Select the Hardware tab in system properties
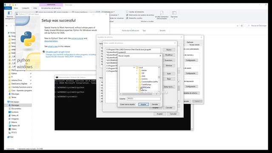Viewport: 272px width, 153px height. 190,42
